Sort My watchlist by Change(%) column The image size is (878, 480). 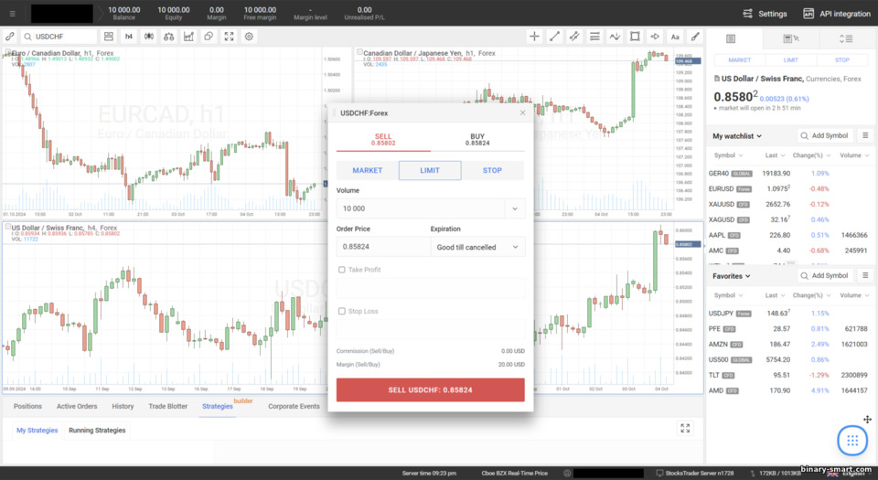[x=811, y=155]
